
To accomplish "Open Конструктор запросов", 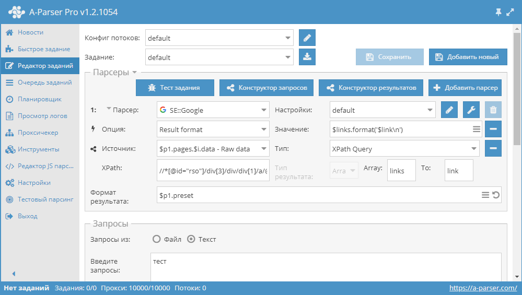I will [266, 88].
